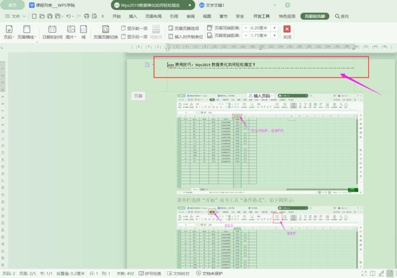This screenshot has height=278, width=397.
Task: Open the 特色应用 ribbon tab
Action: coord(287,16)
